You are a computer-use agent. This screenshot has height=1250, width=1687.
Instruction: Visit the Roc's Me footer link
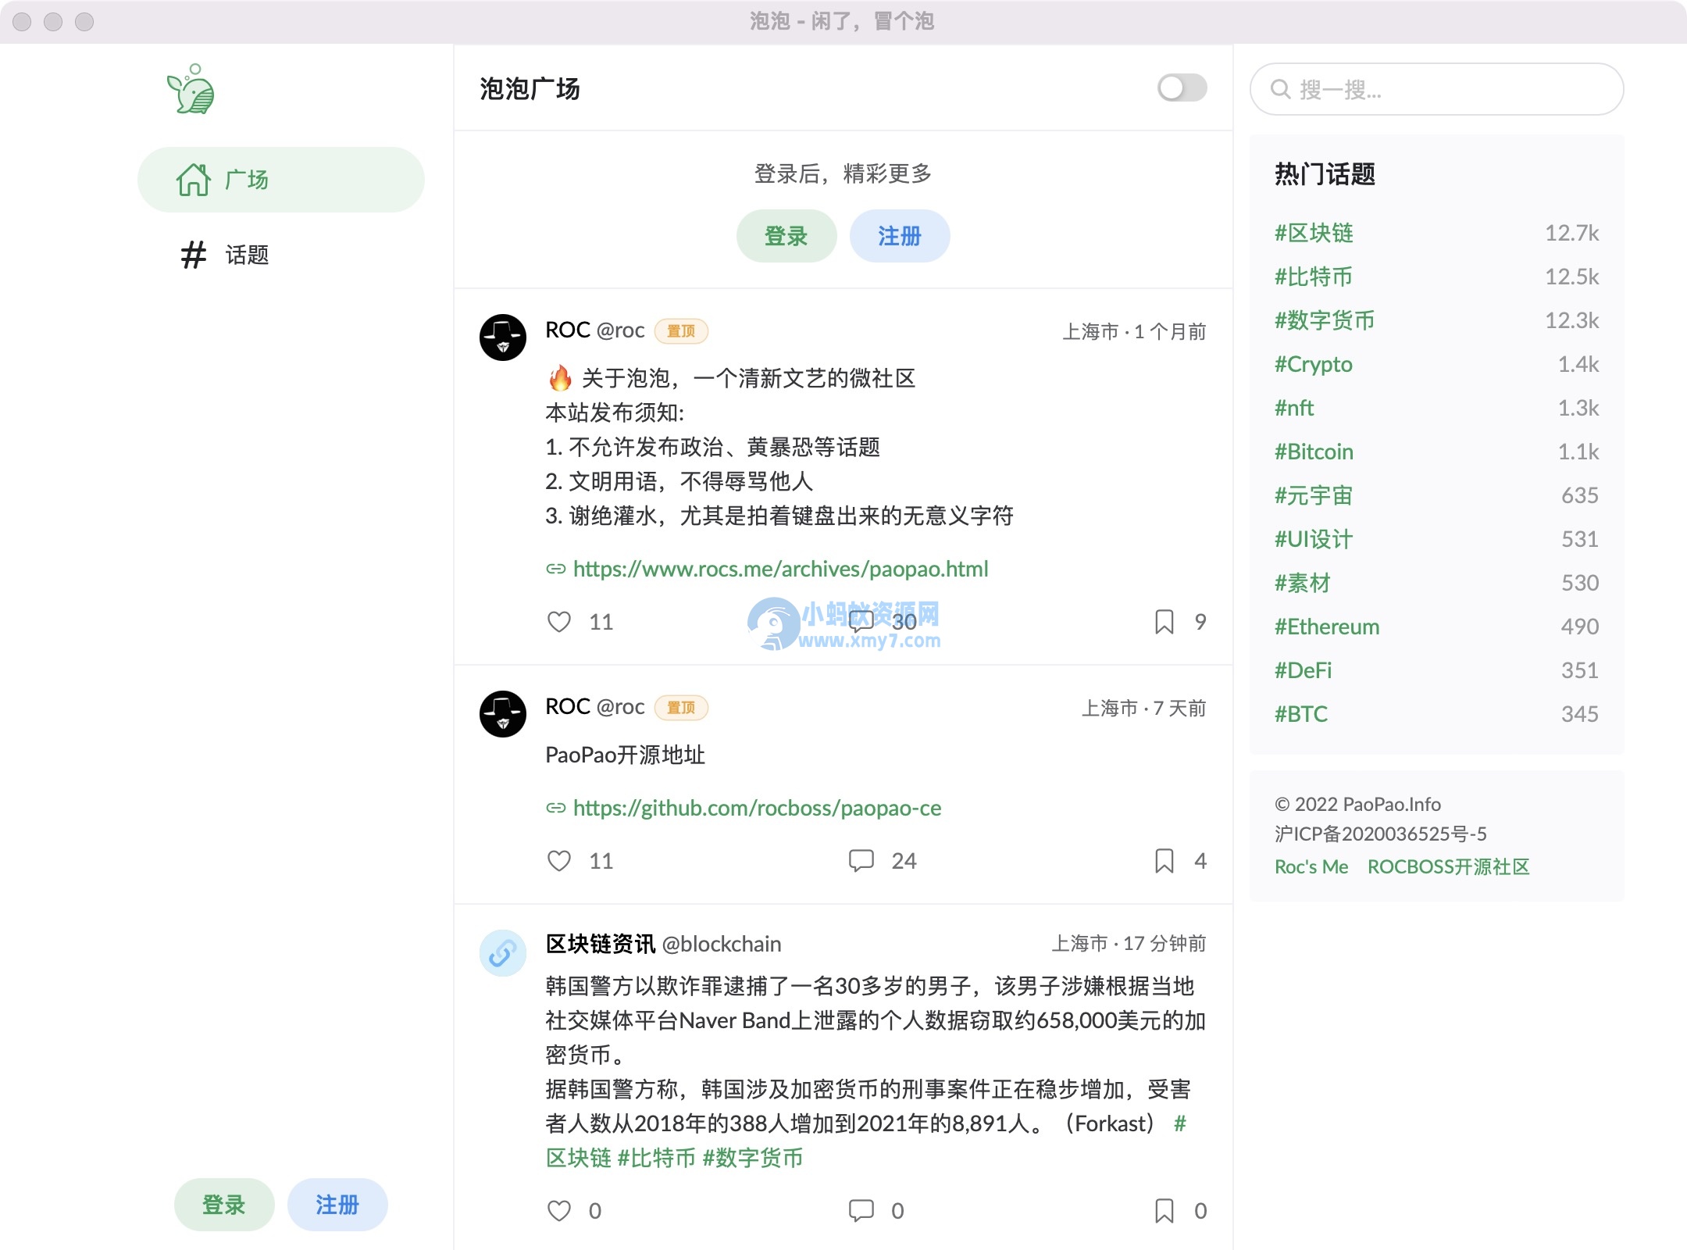point(1310,866)
